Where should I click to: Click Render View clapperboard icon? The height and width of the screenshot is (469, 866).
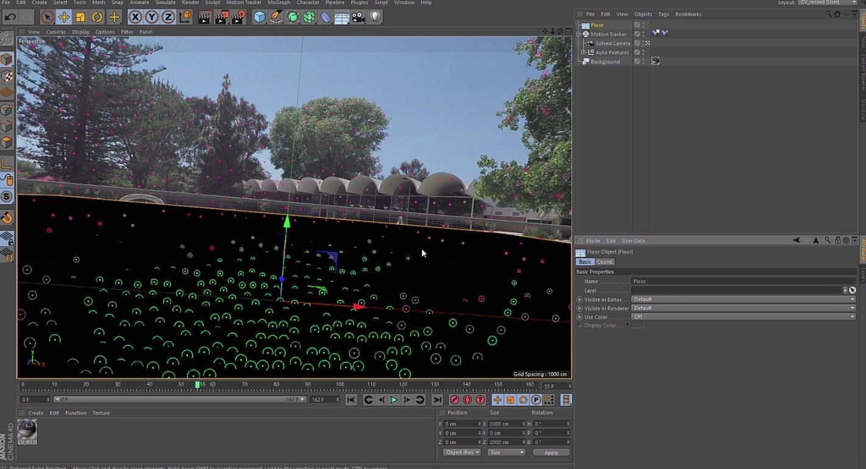204,17
